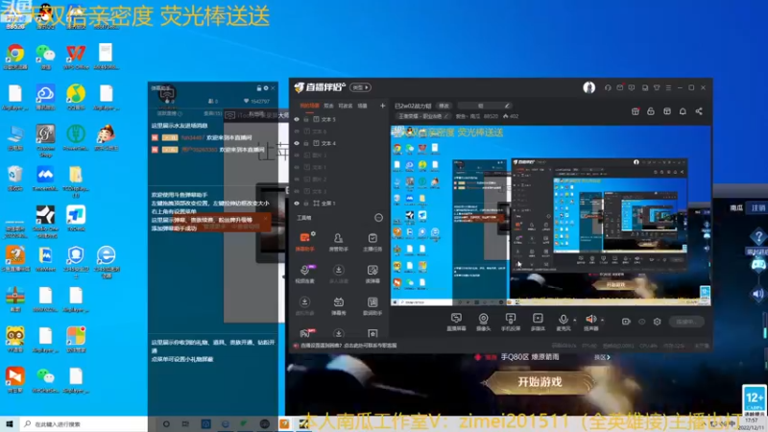Click the lock icon in the top toolbar
Viewport: 768px width, 432px height.
pyautogui.click(x=651, y=111)
